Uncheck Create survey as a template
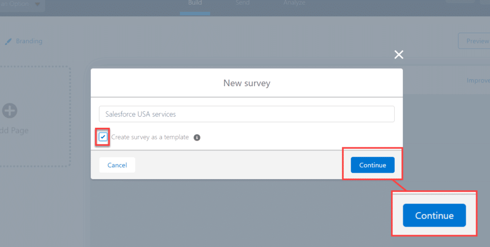Viewport: 490px width, 247px height. point(103,137)
